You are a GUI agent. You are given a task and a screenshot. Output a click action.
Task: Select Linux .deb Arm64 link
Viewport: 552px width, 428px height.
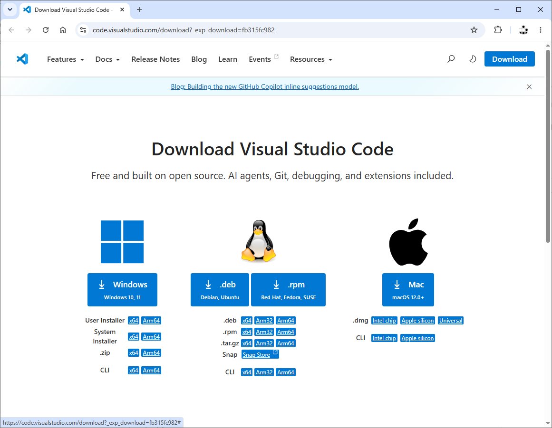pos(285,320)
